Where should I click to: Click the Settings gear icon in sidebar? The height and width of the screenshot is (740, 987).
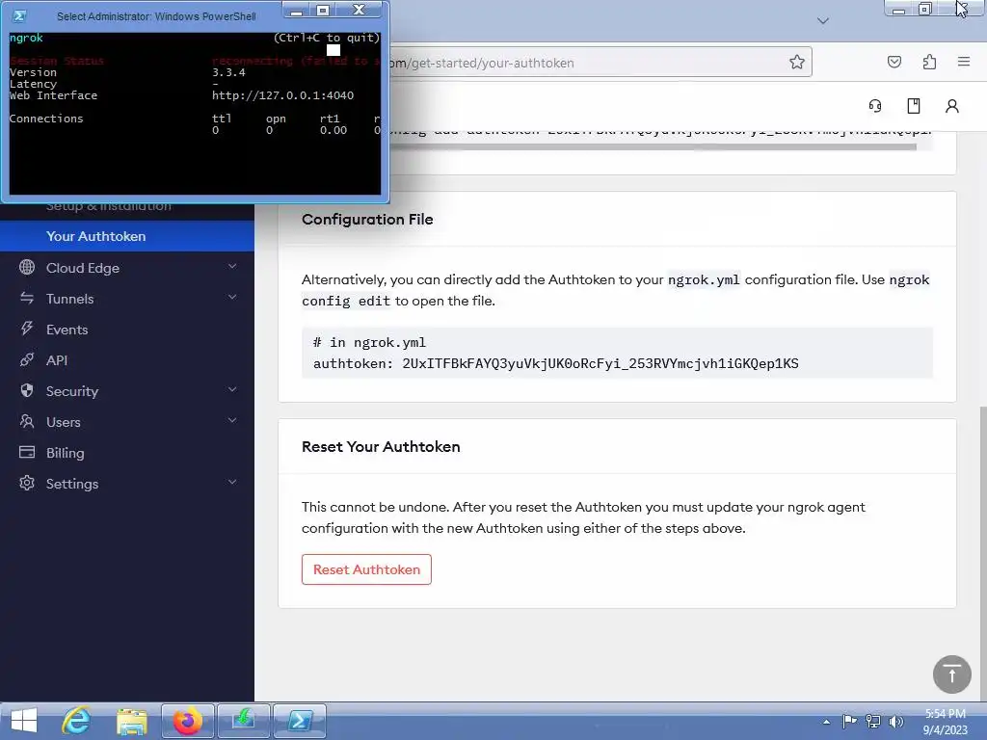click(x=27, y=483)
